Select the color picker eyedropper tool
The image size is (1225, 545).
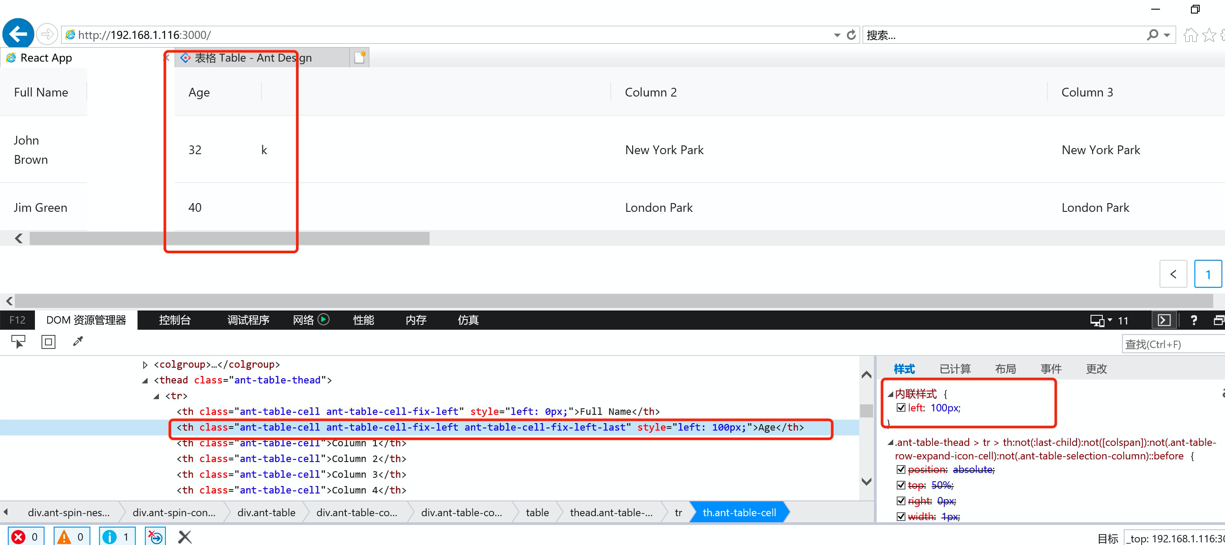[78, 341]
